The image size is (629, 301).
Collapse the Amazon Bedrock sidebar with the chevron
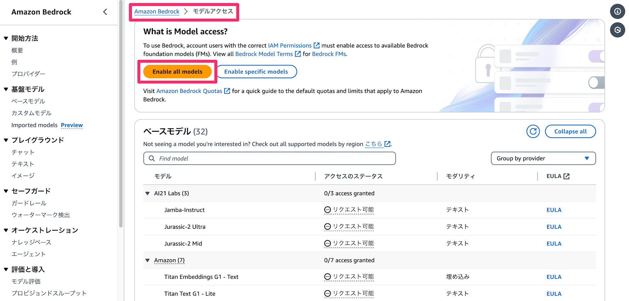coord(105,12)
